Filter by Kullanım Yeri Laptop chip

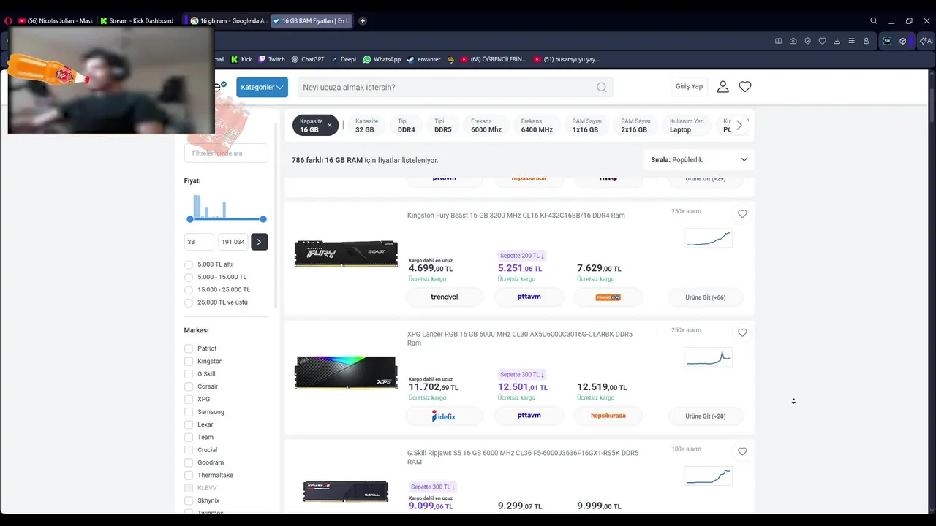687,126
